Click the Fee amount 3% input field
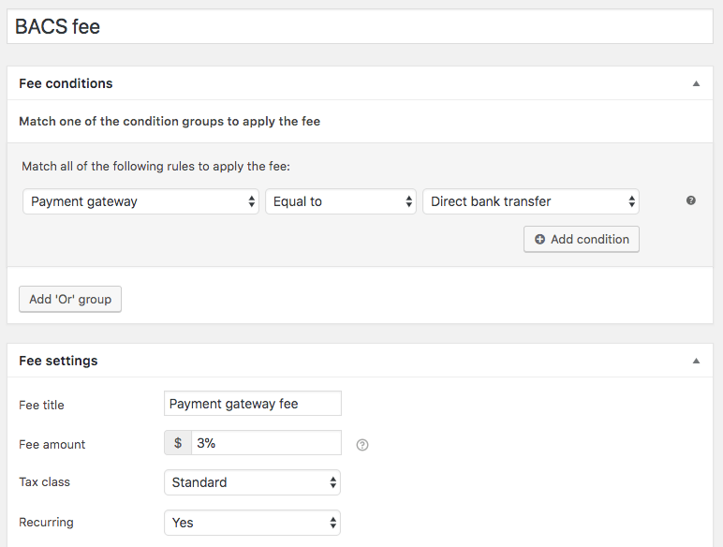723x547 pixels. pos(266,443)
